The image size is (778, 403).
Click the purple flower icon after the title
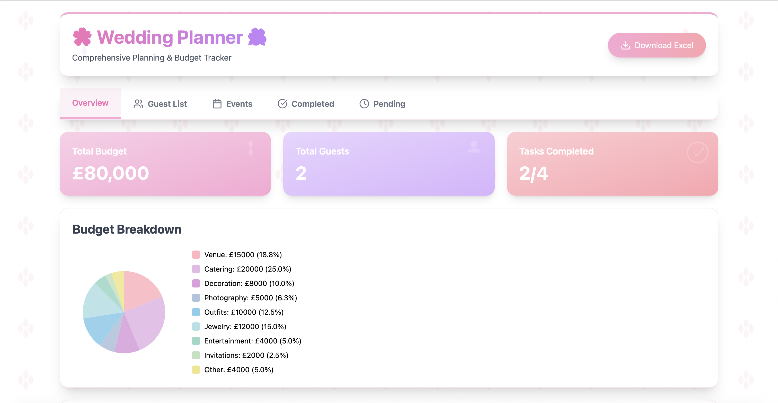(x=256, y=37)
